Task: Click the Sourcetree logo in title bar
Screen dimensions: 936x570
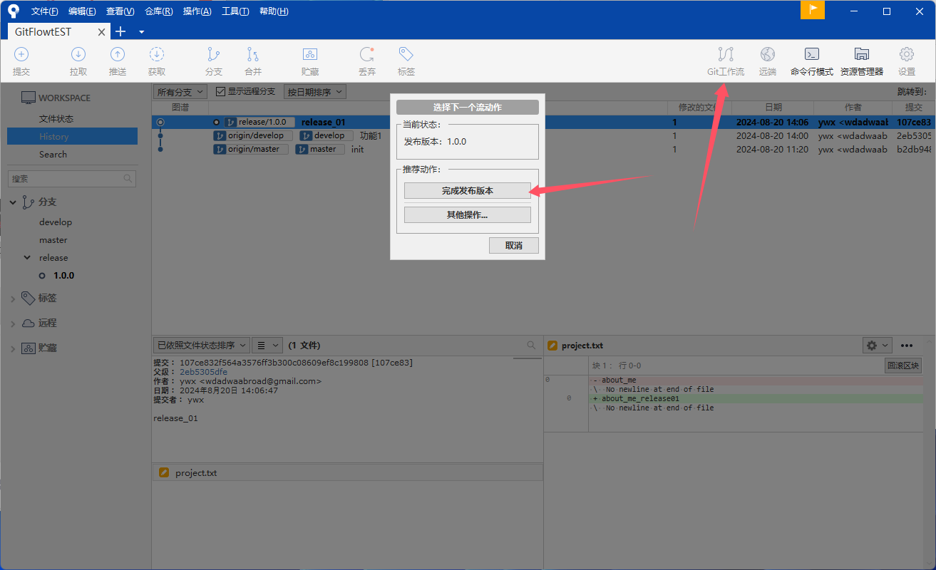Action: pyautogui.click(x=13, y=11)
